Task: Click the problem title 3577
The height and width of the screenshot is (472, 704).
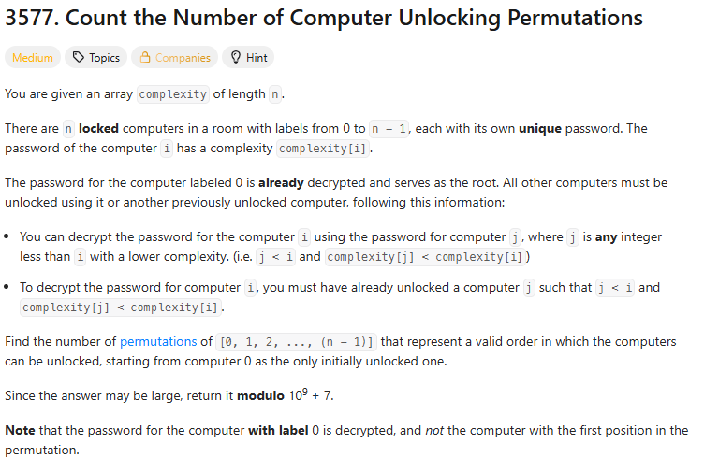Action: [324, 18]
